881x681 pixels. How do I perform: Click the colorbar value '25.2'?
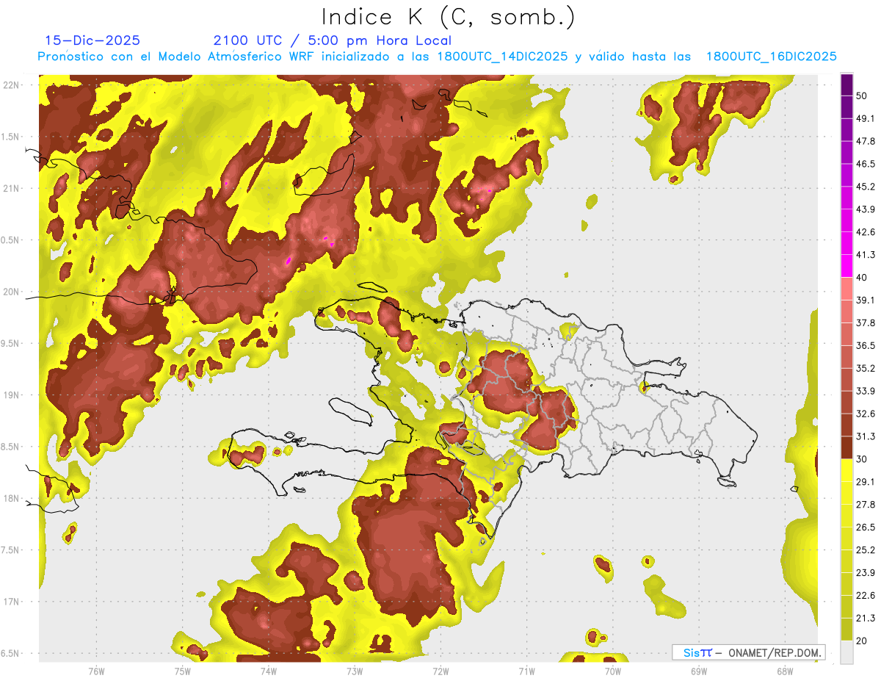866,550
